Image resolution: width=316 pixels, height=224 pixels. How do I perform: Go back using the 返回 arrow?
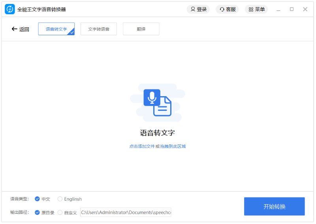pyautogui.click(x=20, y=29)
